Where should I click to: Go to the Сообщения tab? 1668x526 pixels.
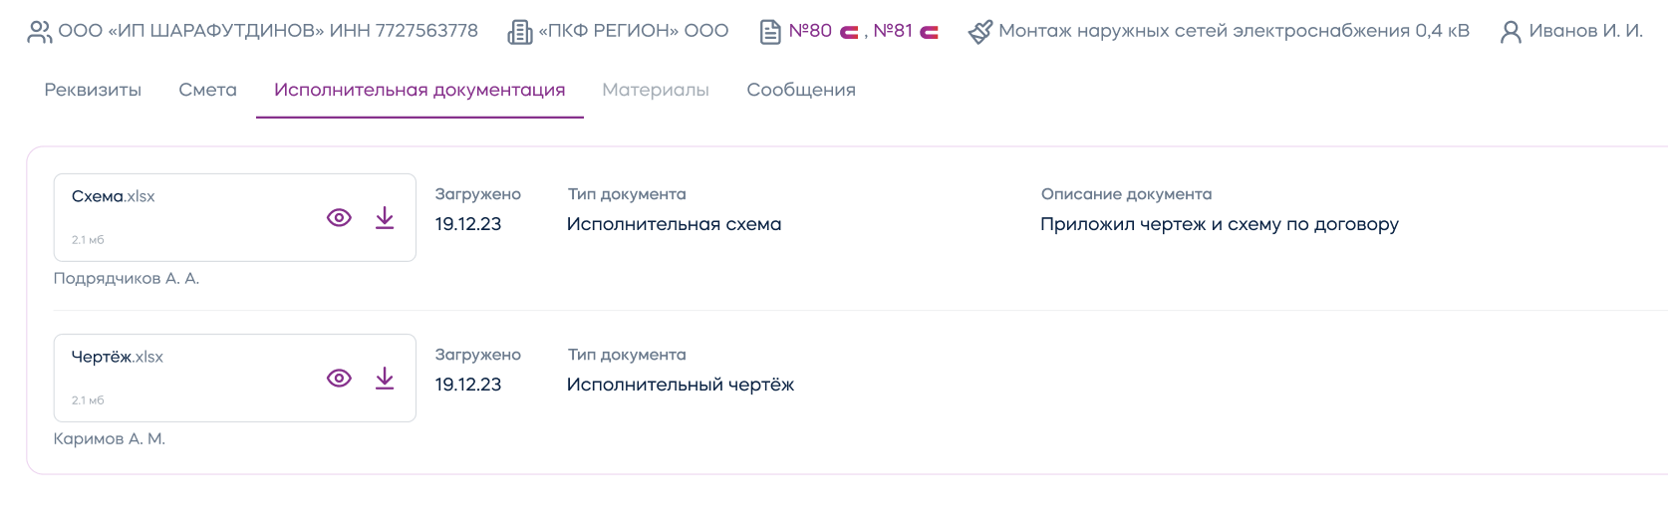click(801, 90)
